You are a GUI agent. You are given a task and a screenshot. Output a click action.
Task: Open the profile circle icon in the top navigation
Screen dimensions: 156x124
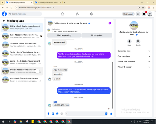pyautogui.click(x=92, y=14)
